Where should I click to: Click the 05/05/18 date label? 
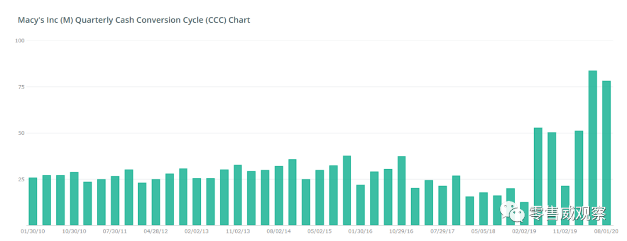[484, 231]
